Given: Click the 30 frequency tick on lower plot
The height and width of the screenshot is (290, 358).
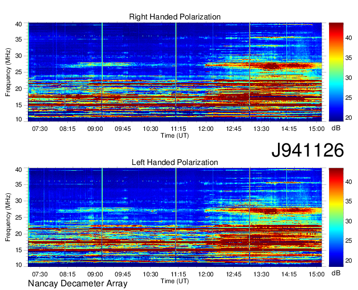Looking at the screenshot, I should [18, 201].
